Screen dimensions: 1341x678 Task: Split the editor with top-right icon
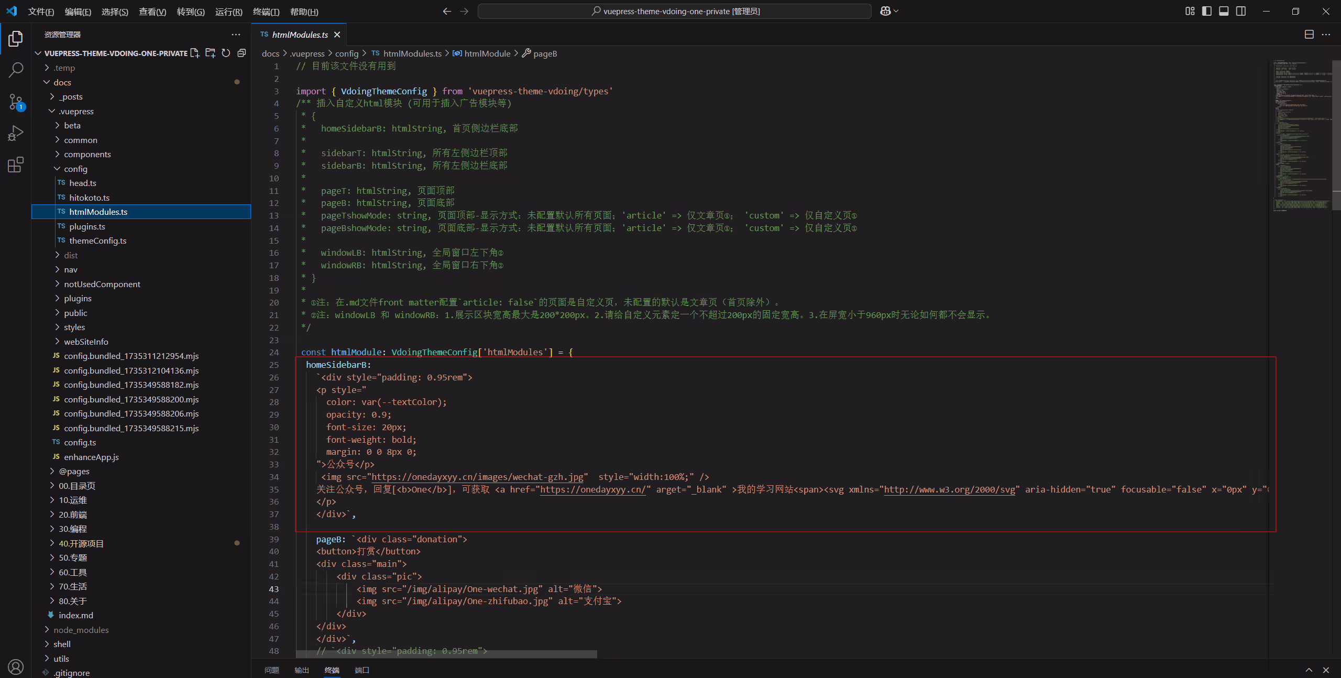click(1309, 35)
